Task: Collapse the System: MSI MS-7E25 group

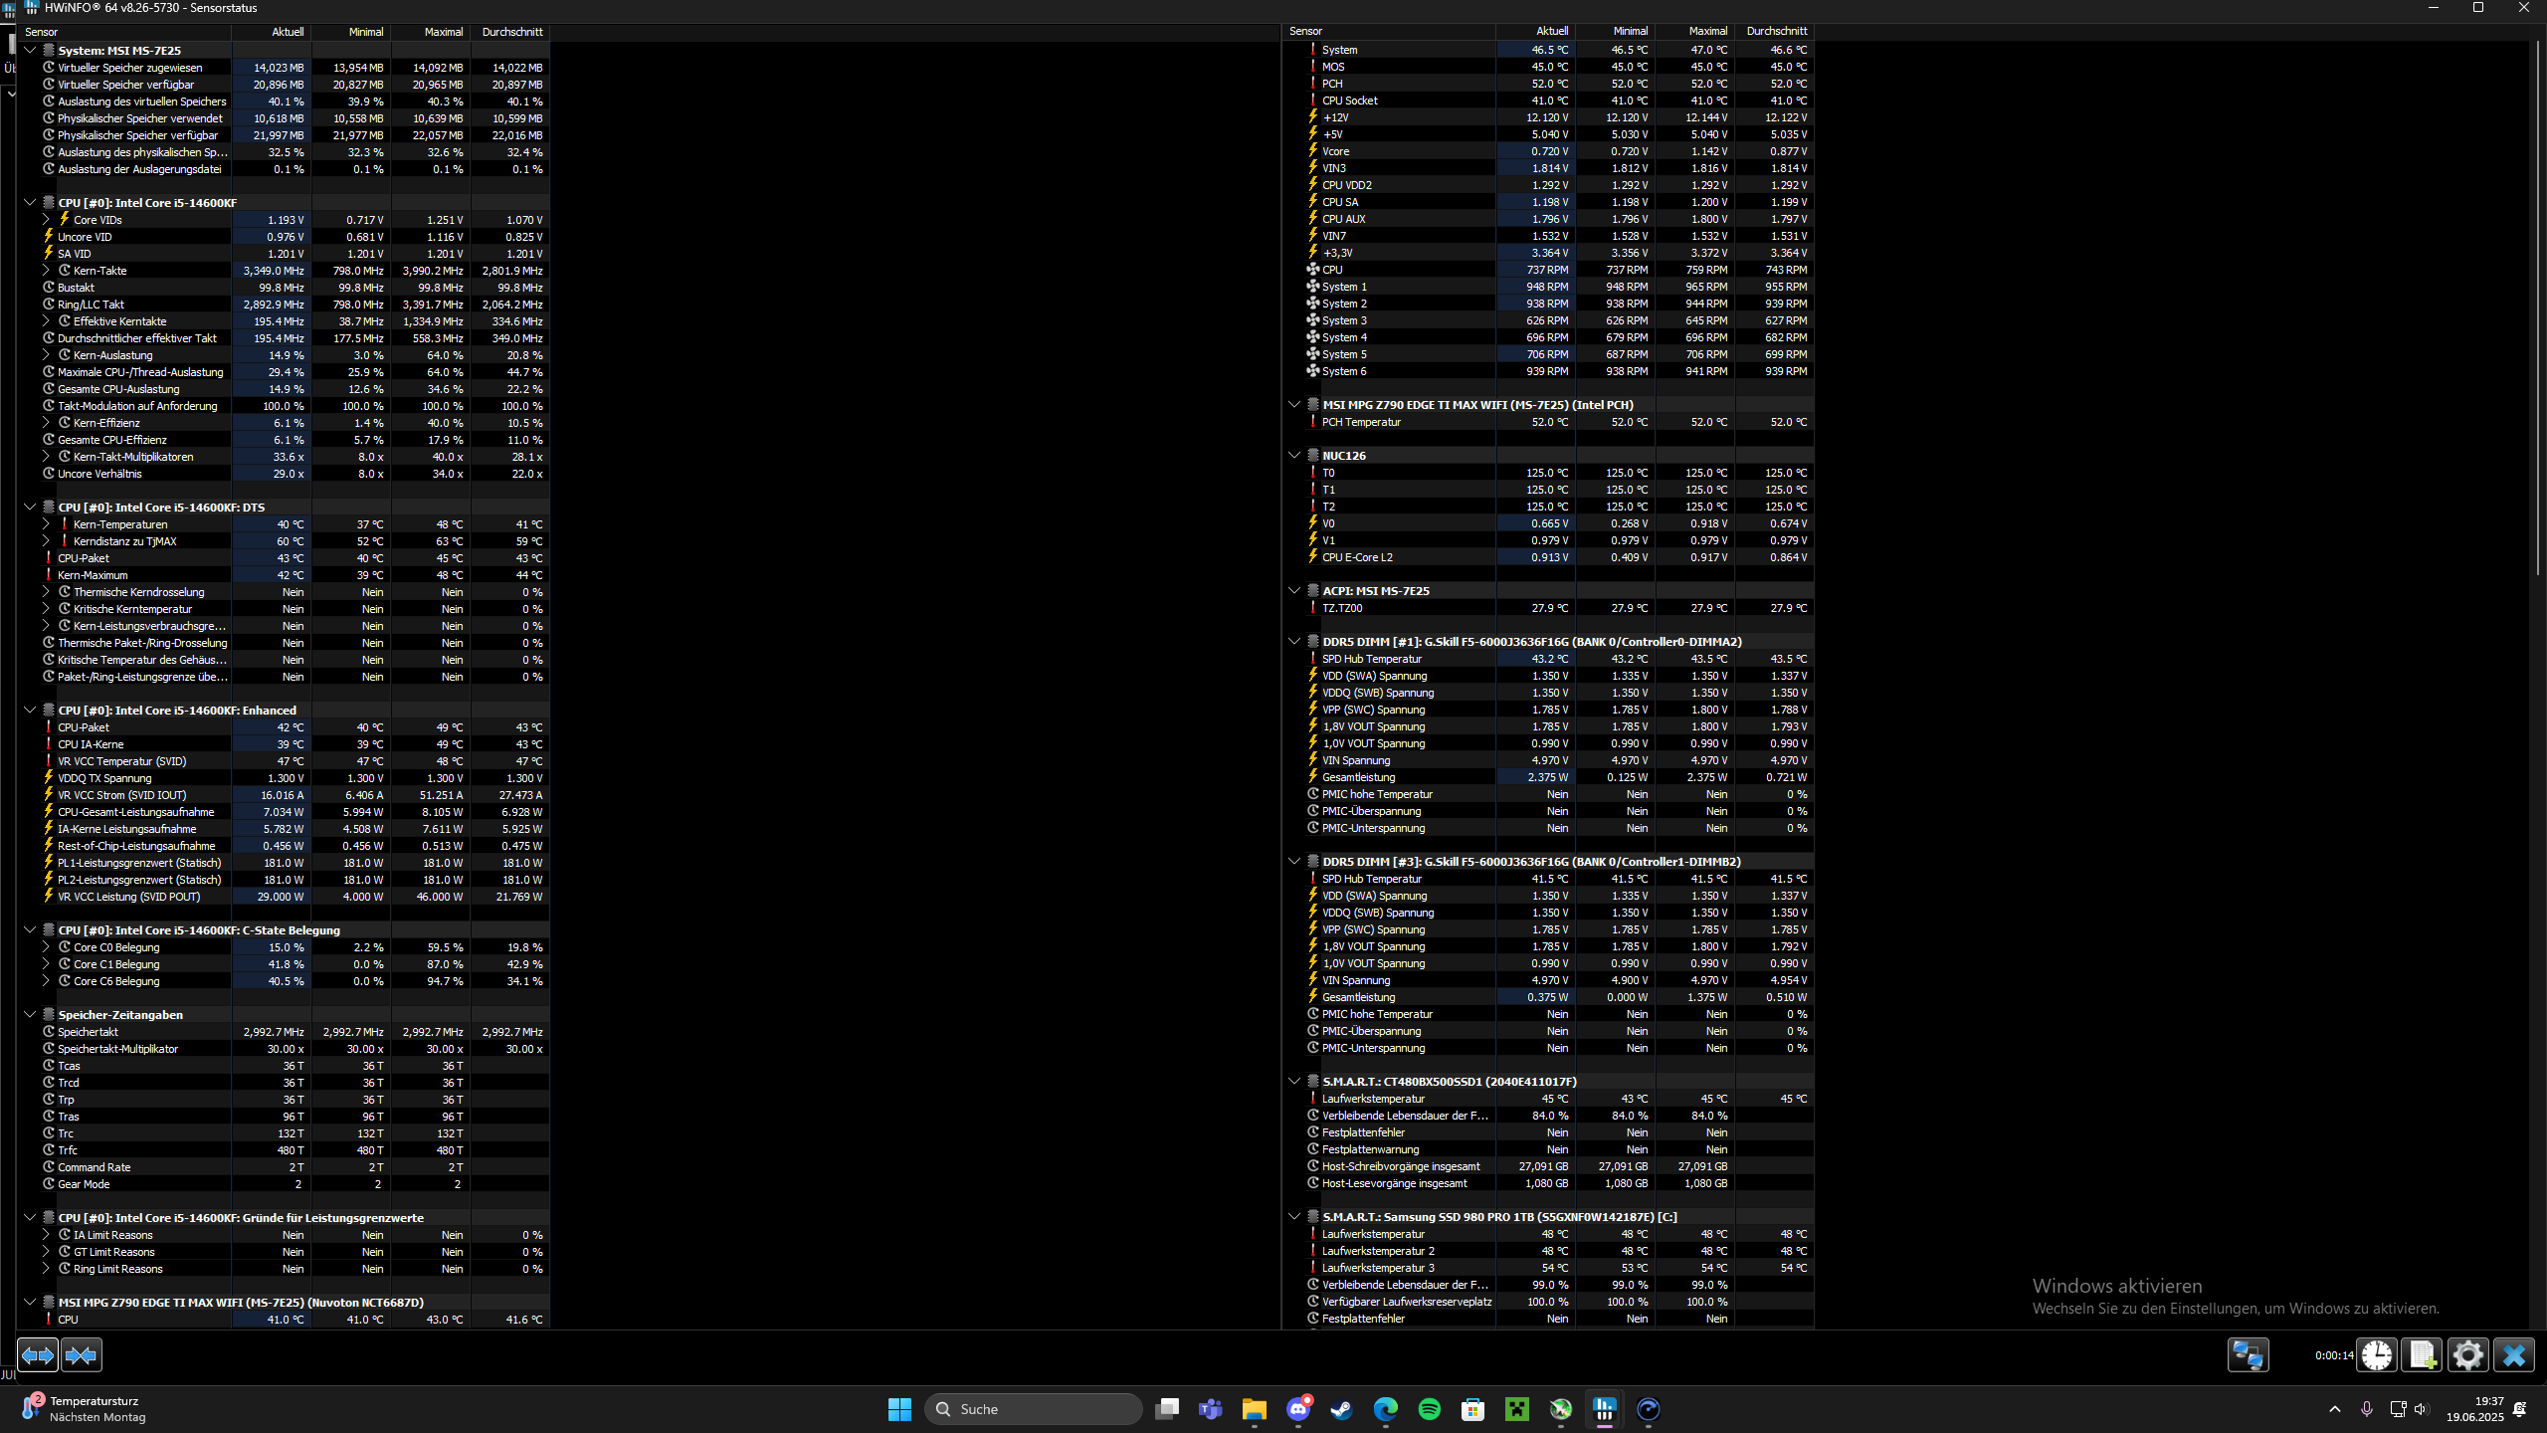Action: coord(30,50)
